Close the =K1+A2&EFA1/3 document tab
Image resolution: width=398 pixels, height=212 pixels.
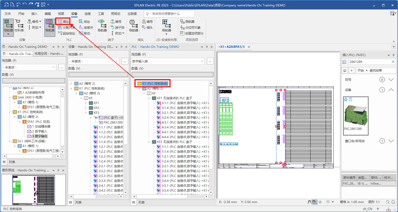tap(249, 47)
